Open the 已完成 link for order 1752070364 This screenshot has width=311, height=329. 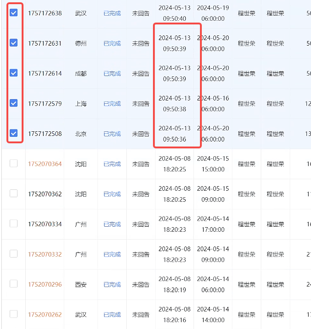pyautogui.click(x=112, y=164)
